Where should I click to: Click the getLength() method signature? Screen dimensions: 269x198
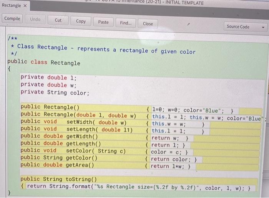pyautogui.click(x=61, y=143)
